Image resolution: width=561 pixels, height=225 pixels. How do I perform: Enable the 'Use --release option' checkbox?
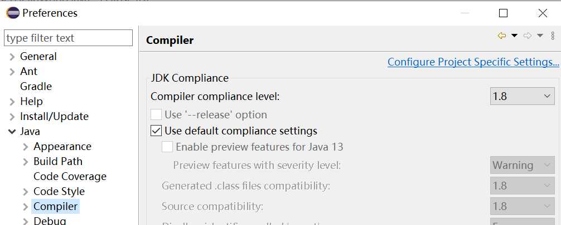(x=157, y=115)
